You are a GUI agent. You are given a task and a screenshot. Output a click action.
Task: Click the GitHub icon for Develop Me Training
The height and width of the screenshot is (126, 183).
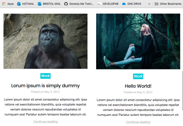[x=66, y=4]
